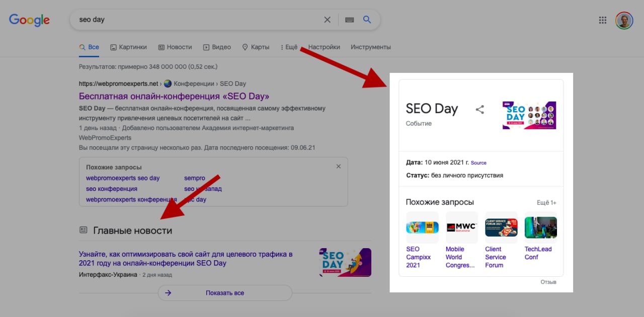The height and width of the screenshot is (317, 644).
Task: Clear the search query with the X icon
Action: (327, 20)
